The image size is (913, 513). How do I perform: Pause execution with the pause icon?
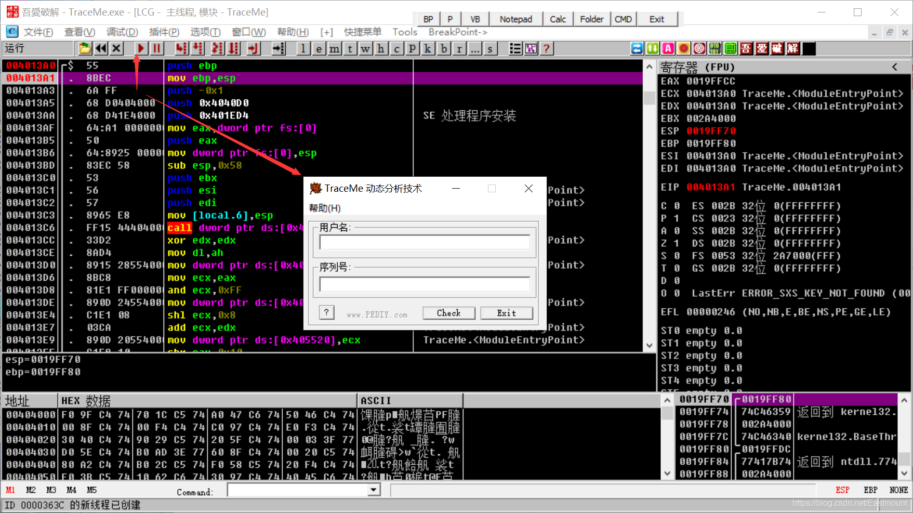(156, 48)
